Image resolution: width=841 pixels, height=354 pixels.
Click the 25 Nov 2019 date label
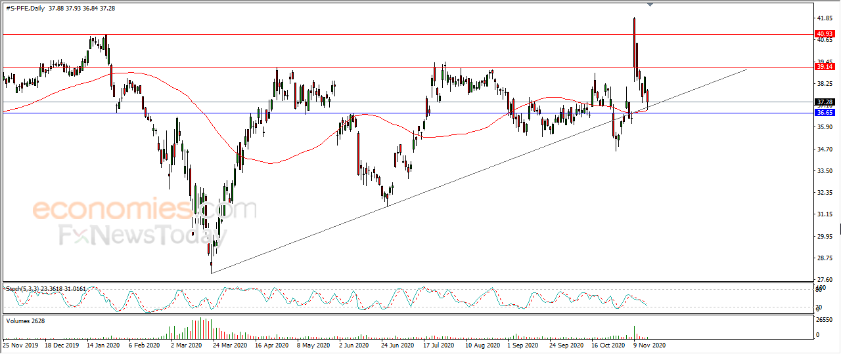(x=20, y=344)
